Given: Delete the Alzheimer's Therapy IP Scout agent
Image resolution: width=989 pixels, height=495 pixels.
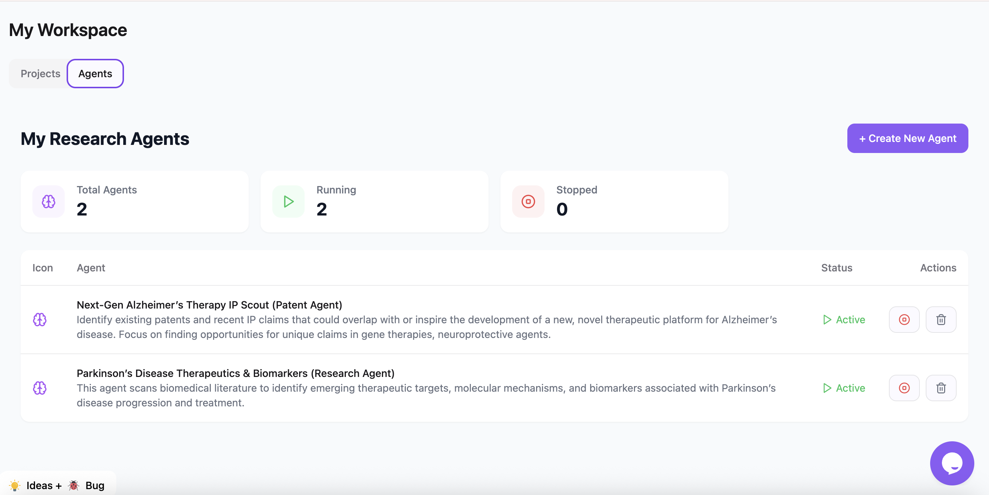Looking at the screenshot, I should (941, 320).
